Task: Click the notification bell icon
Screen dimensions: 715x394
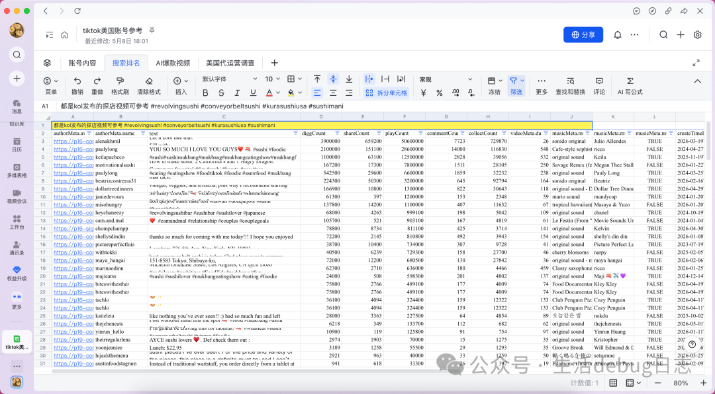Action: [618, 34]
